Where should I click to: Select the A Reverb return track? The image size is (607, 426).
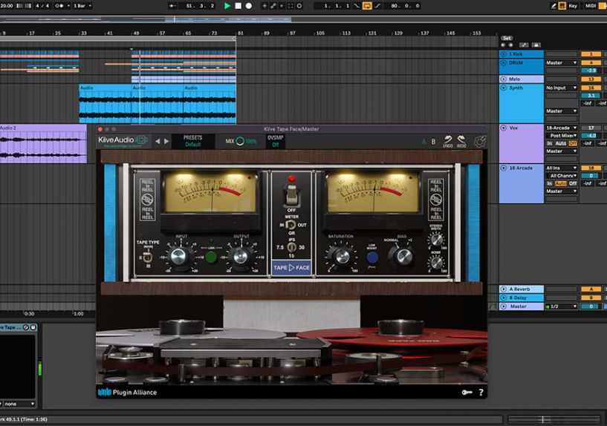[522, 289]
